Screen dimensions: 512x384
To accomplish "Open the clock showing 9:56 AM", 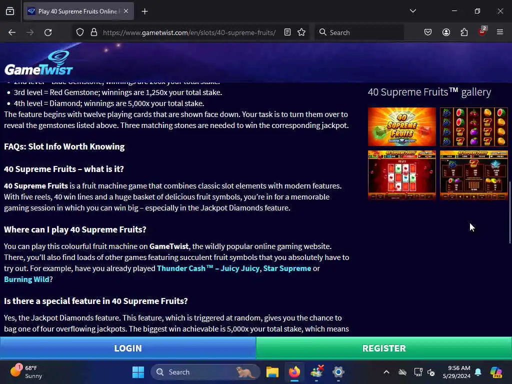I will 456,372.
